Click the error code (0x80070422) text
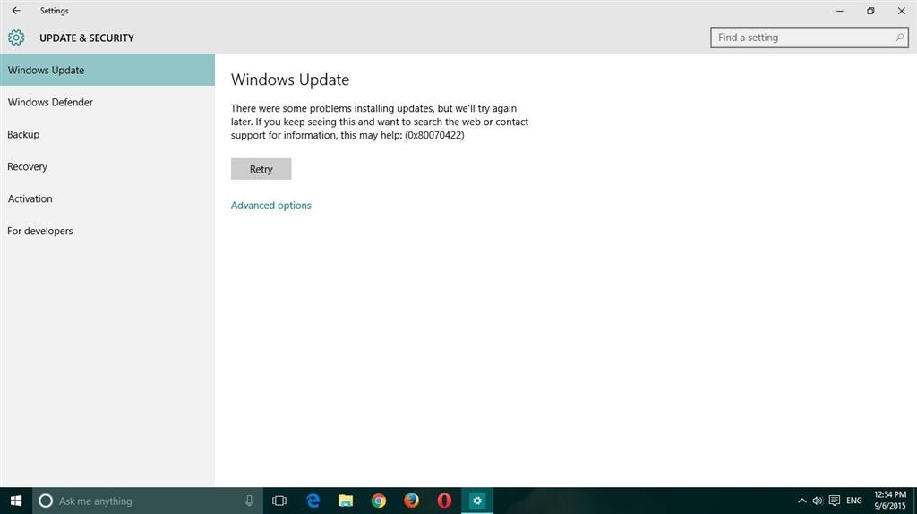The width and height of the screenshot is (917, 514). point(434,136)
